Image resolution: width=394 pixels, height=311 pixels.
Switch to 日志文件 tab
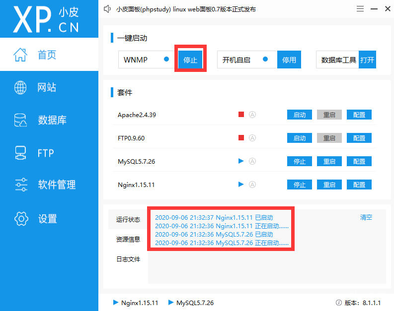click(128, 259)
